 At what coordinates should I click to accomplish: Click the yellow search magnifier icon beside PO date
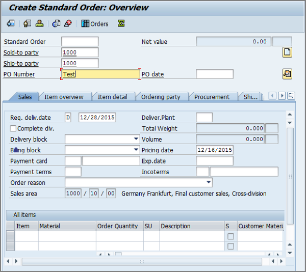pyautogui.click(x=287, y=74)
